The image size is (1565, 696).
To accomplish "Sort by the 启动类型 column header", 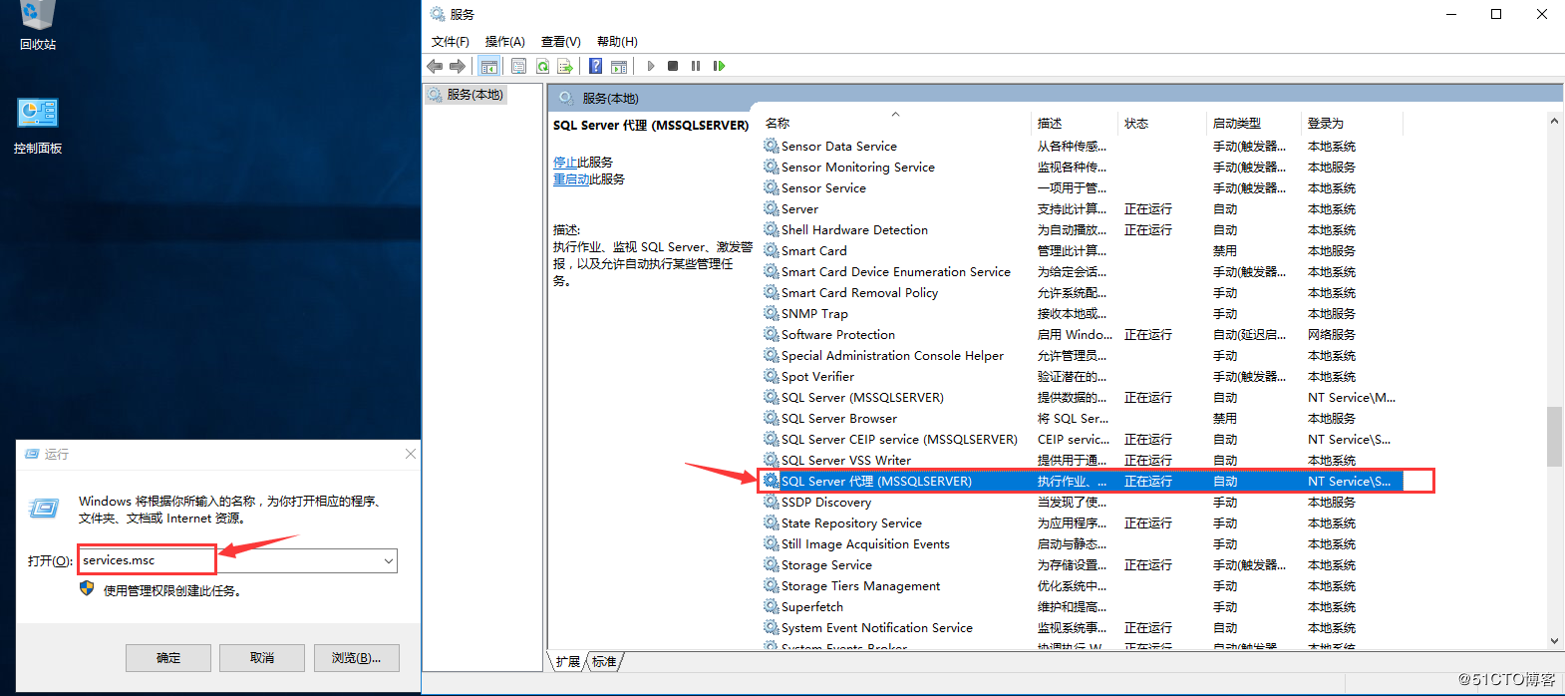I will [x=1253, y=124].
